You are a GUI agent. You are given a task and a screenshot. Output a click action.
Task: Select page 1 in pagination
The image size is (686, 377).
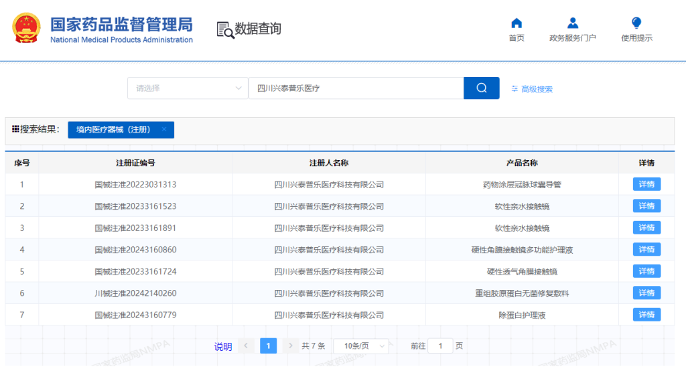click(x=268, y=346)
